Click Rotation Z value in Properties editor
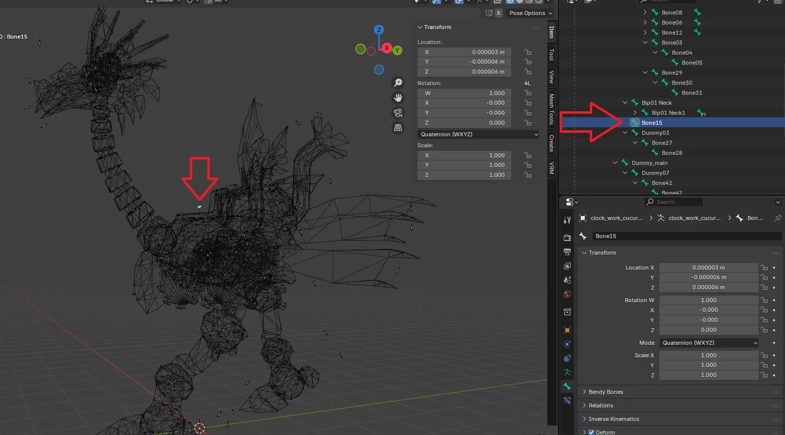This screenshot has width=785, height=435. tap(709, 330)
